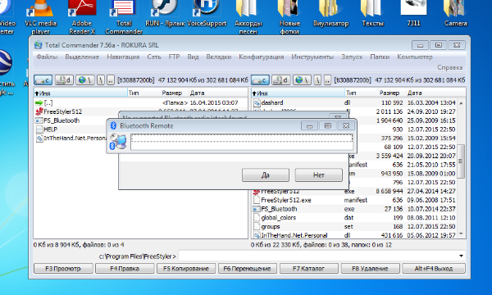Click Bluetooth Remote text field

242,142
